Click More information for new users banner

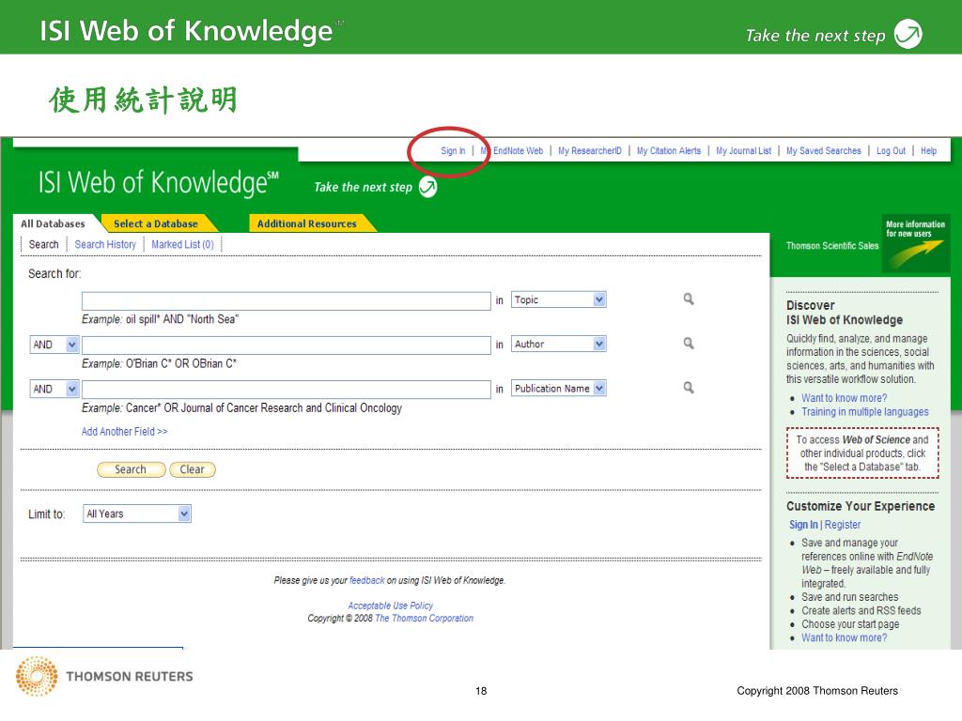915,243
